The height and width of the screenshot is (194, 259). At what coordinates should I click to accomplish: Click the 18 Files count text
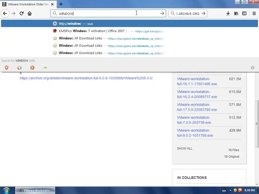[x=233, y=150]
